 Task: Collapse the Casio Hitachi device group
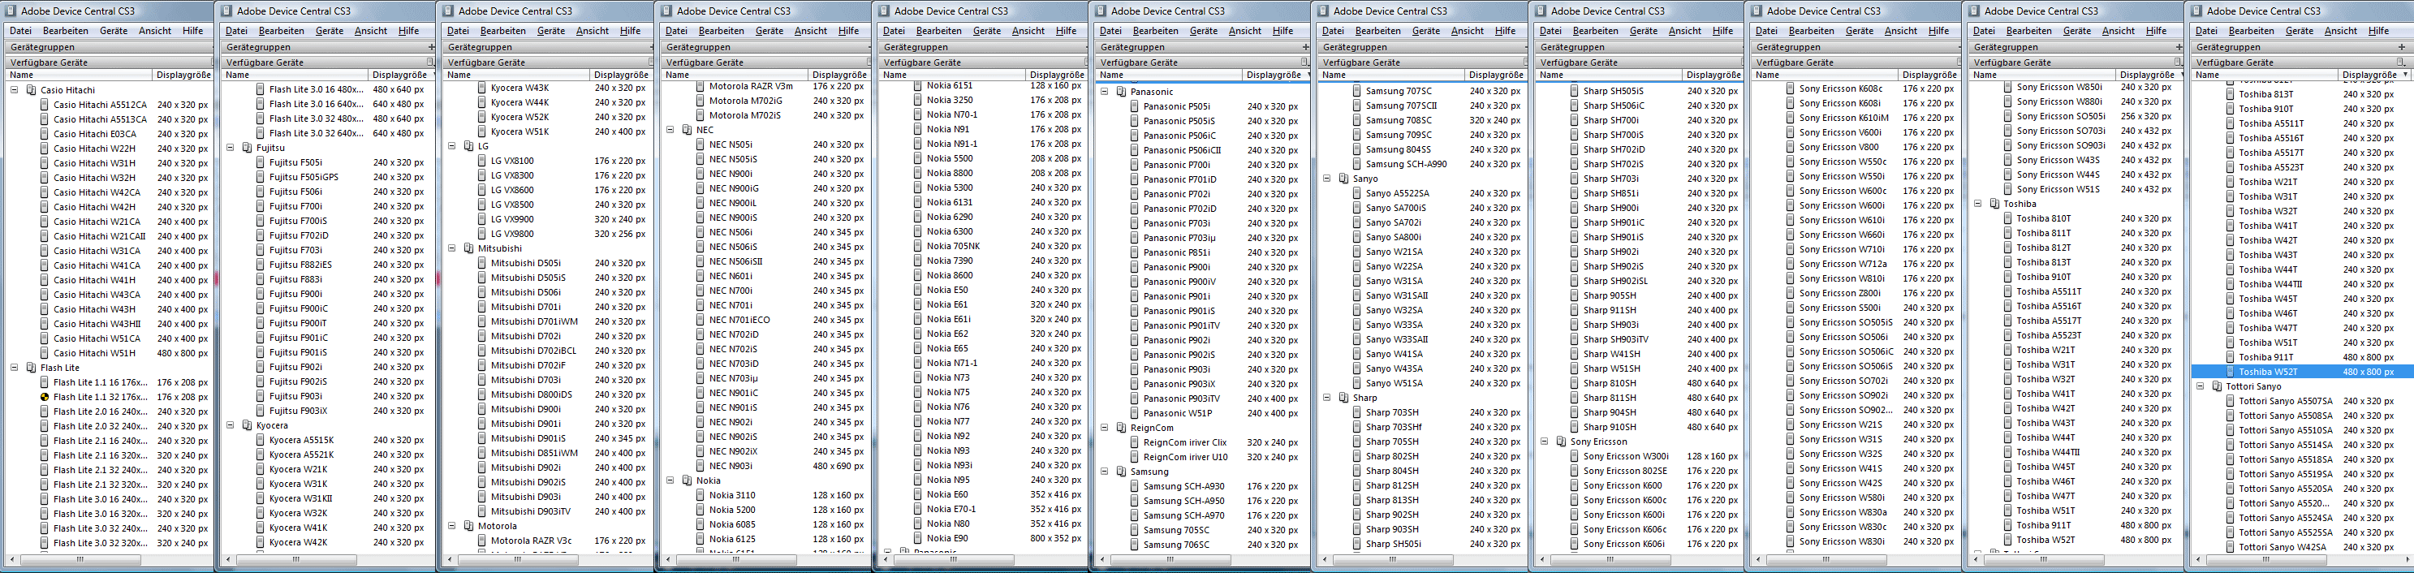[x=14, y=91]
